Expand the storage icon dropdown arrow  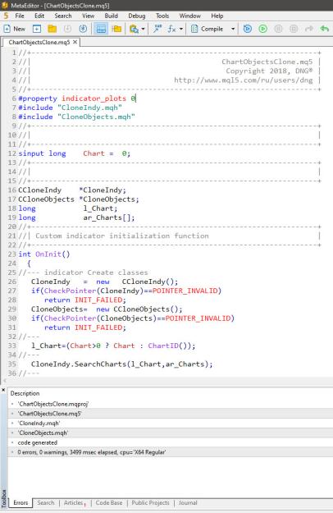click(144, 29)
